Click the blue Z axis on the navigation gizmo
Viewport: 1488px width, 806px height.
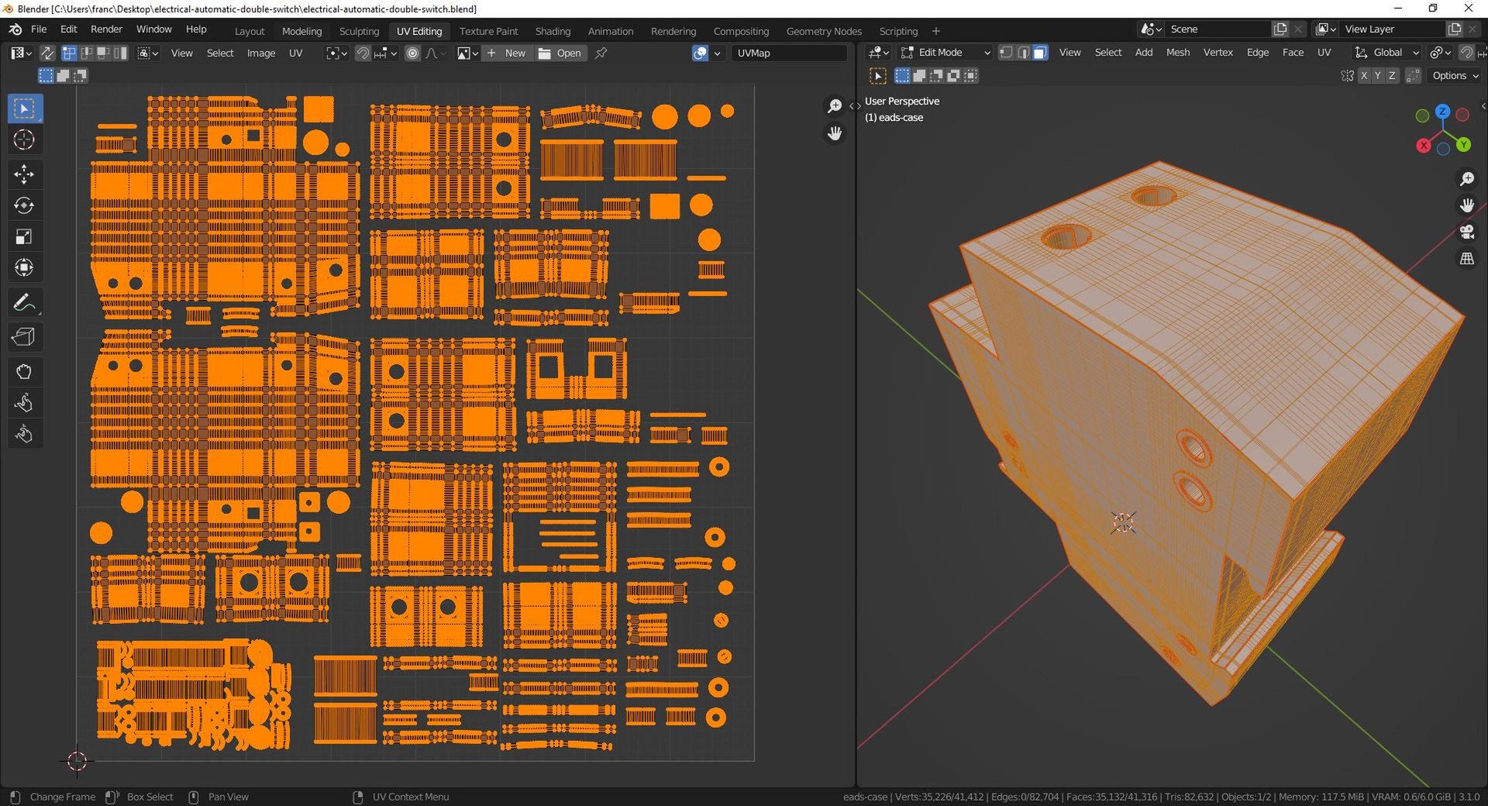(x=1442, y=112)
